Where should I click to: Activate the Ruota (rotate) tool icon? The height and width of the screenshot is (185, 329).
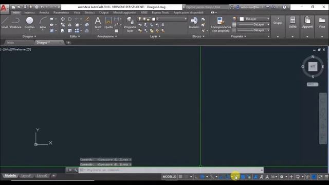(70, 19)
